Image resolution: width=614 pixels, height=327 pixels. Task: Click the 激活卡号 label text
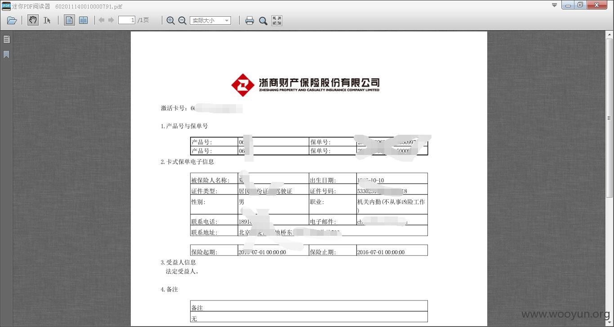[x=175, y=108]
